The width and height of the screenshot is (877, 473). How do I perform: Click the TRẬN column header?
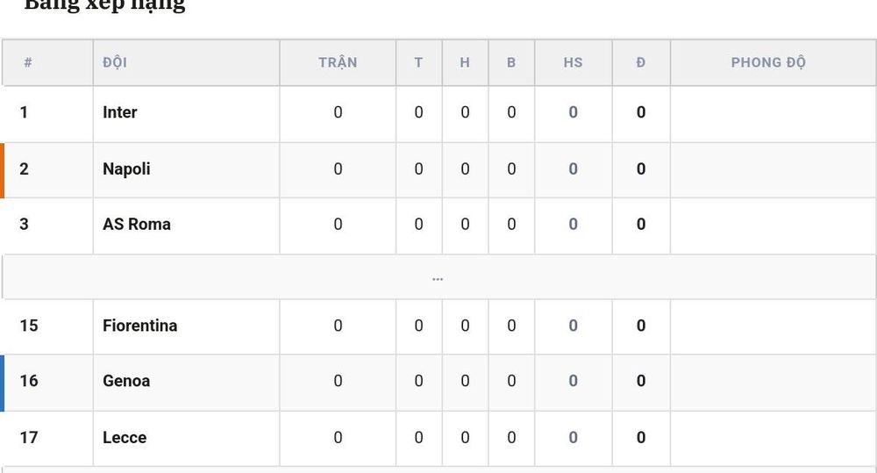click(338, 62)
